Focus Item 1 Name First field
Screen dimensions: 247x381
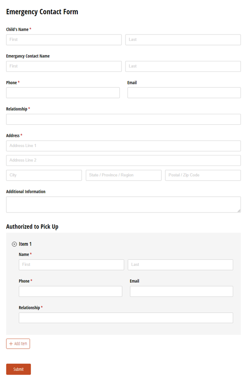coord(72,265)
